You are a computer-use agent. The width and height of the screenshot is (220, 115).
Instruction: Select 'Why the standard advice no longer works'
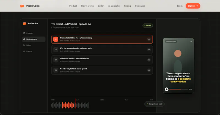coord(76,48)
